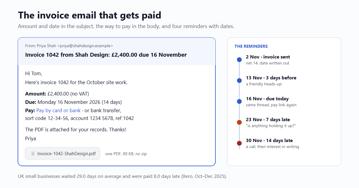Click the "Due: Monday 16 November 2026" line
Image resolution: width=359 pixels, height=188 pixels.
point(74,102)
